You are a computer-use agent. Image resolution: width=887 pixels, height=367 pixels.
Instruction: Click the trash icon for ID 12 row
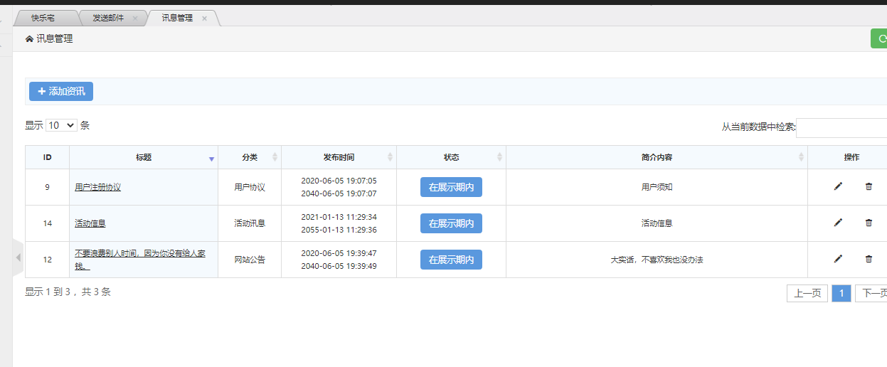click(869, 259)
